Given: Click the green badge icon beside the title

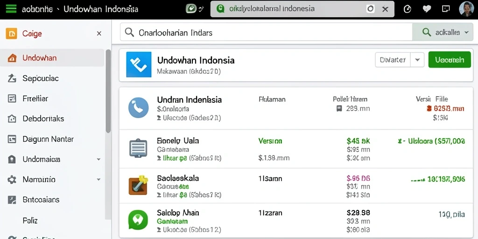Looking at the screenshot, I should [191, 9].
